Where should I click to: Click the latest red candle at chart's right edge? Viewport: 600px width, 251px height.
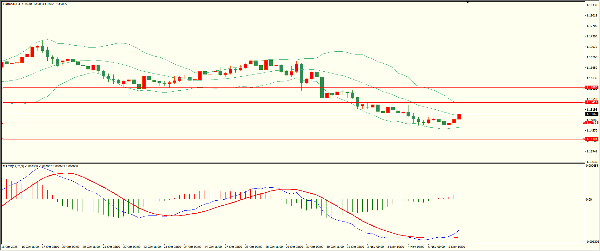click(459, 117)
